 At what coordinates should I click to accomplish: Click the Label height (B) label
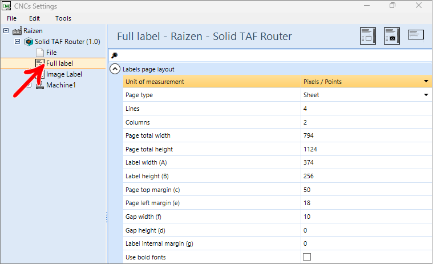pos(147,176)
